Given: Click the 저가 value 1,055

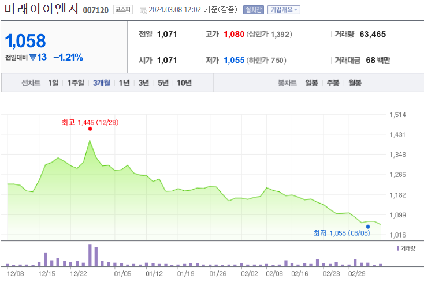Looking at the screenshot, I should point(234,60).
